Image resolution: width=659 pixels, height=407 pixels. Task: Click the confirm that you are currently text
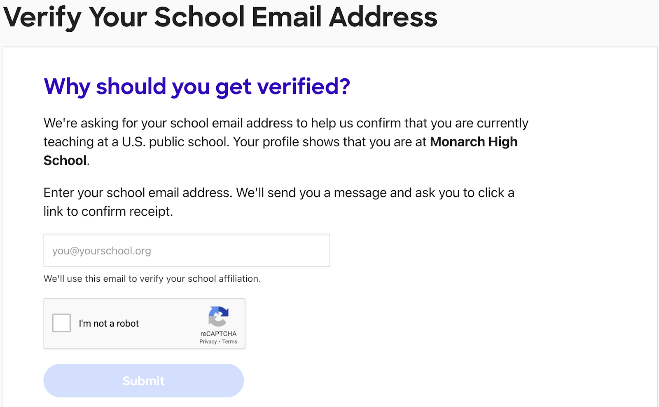coord(442,123)
